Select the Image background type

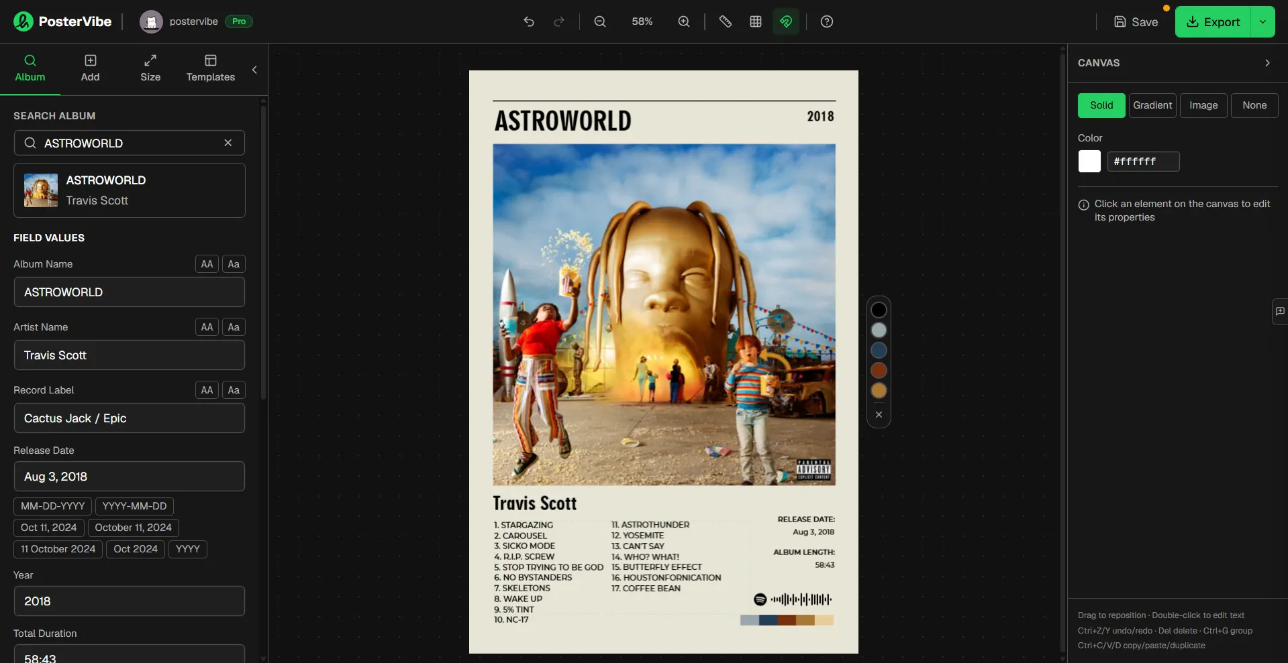1203,105
